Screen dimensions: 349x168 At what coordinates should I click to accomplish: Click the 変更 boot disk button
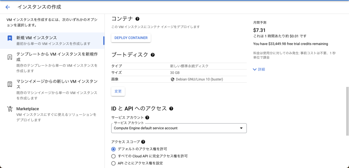click(118, 91)
